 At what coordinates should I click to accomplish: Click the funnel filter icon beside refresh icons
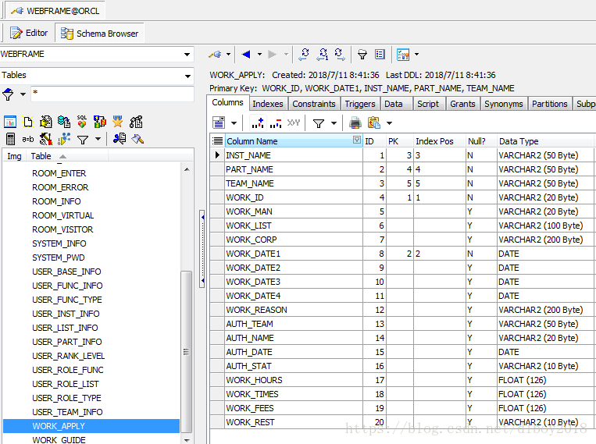(x=362, y=55)
